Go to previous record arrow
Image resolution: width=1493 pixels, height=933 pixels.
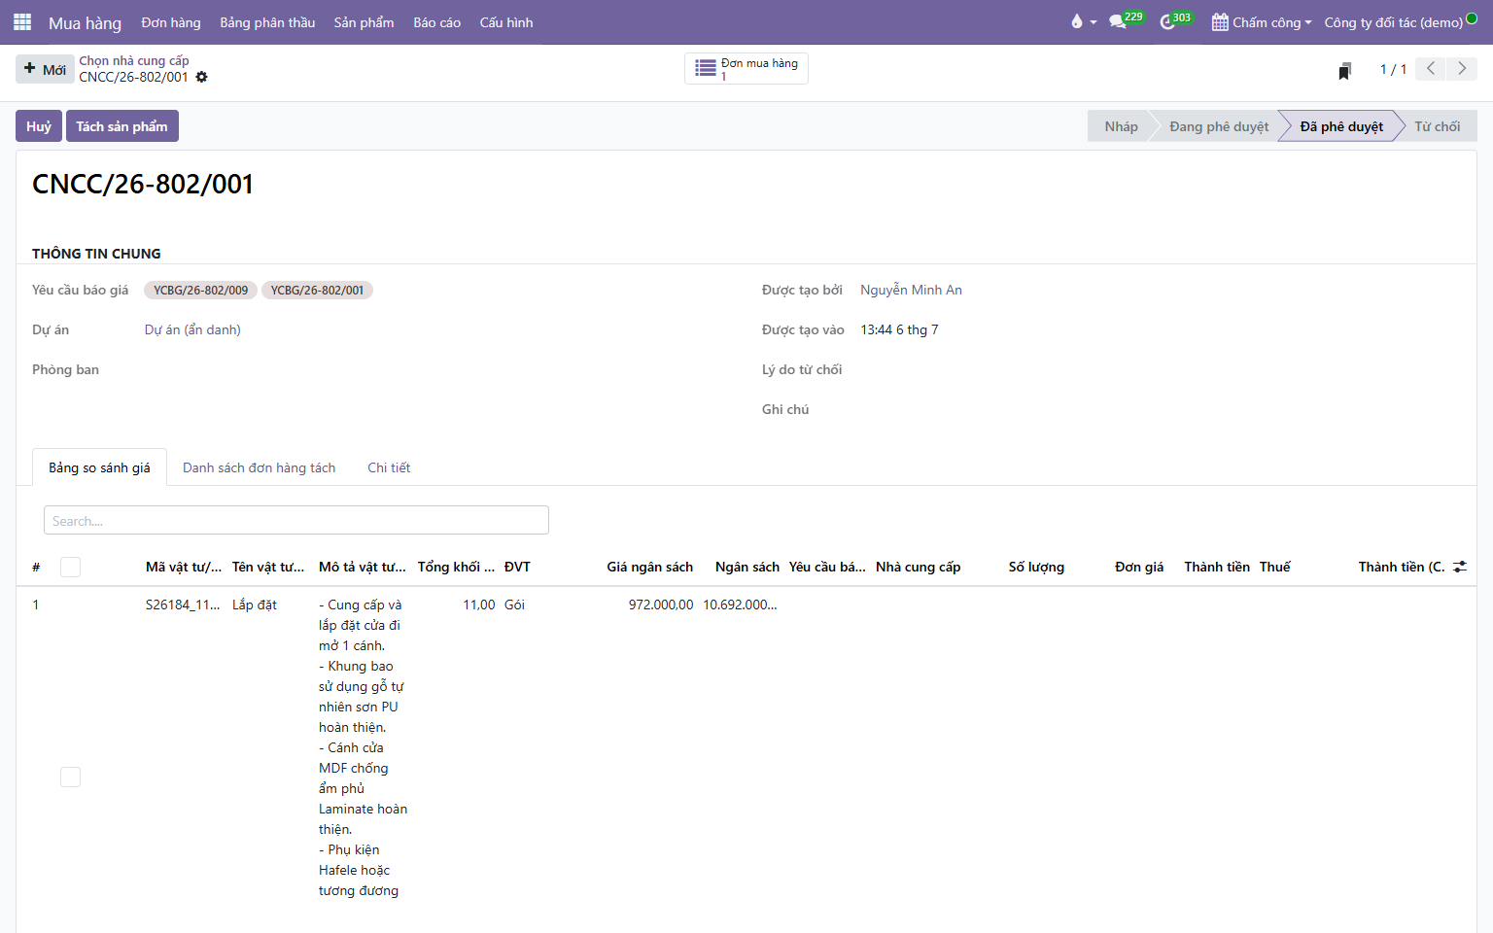[x=1431, y=68]
